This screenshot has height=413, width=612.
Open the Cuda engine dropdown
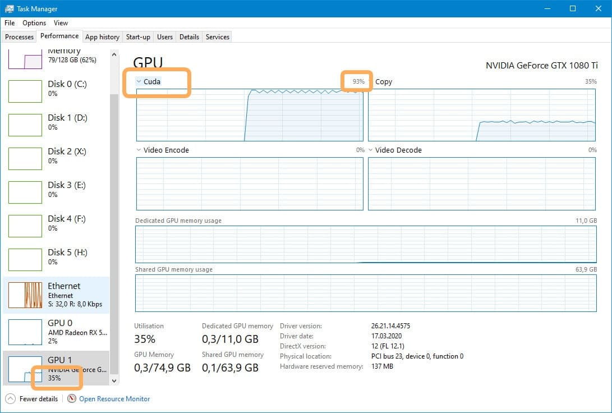click(139, 81)
